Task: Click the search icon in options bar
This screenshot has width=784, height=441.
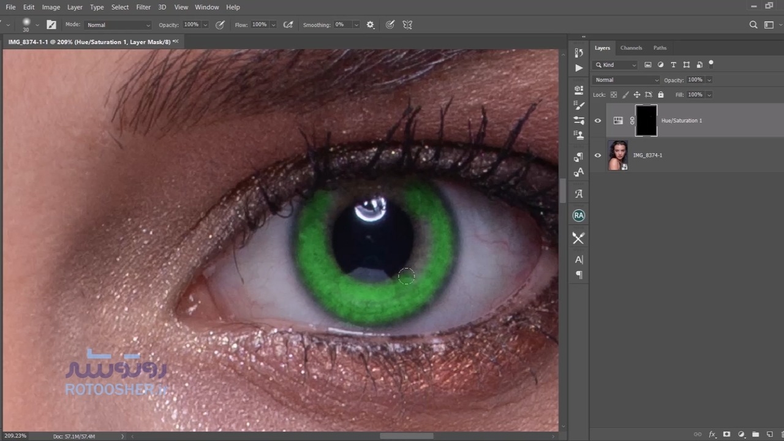Action: coord(753,25)
